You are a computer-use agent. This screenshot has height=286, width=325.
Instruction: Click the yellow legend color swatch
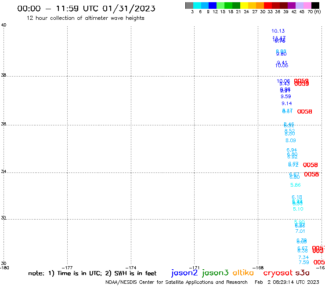[x=244, y=6]
